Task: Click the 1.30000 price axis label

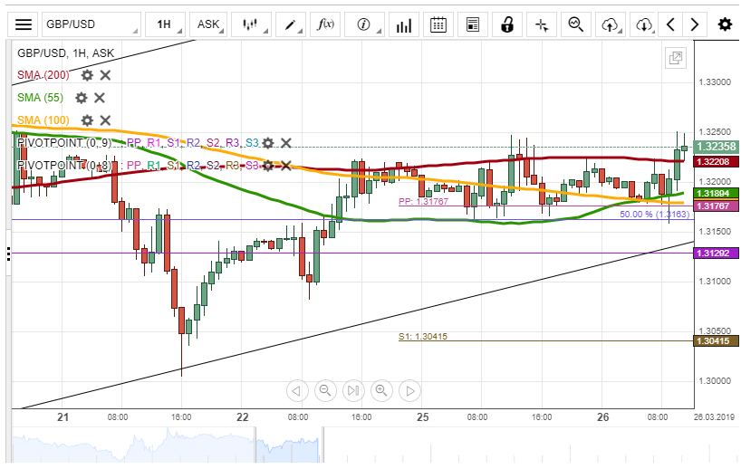Action: (715, 381)
